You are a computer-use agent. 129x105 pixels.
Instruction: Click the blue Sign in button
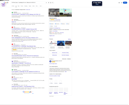[125, 3]
